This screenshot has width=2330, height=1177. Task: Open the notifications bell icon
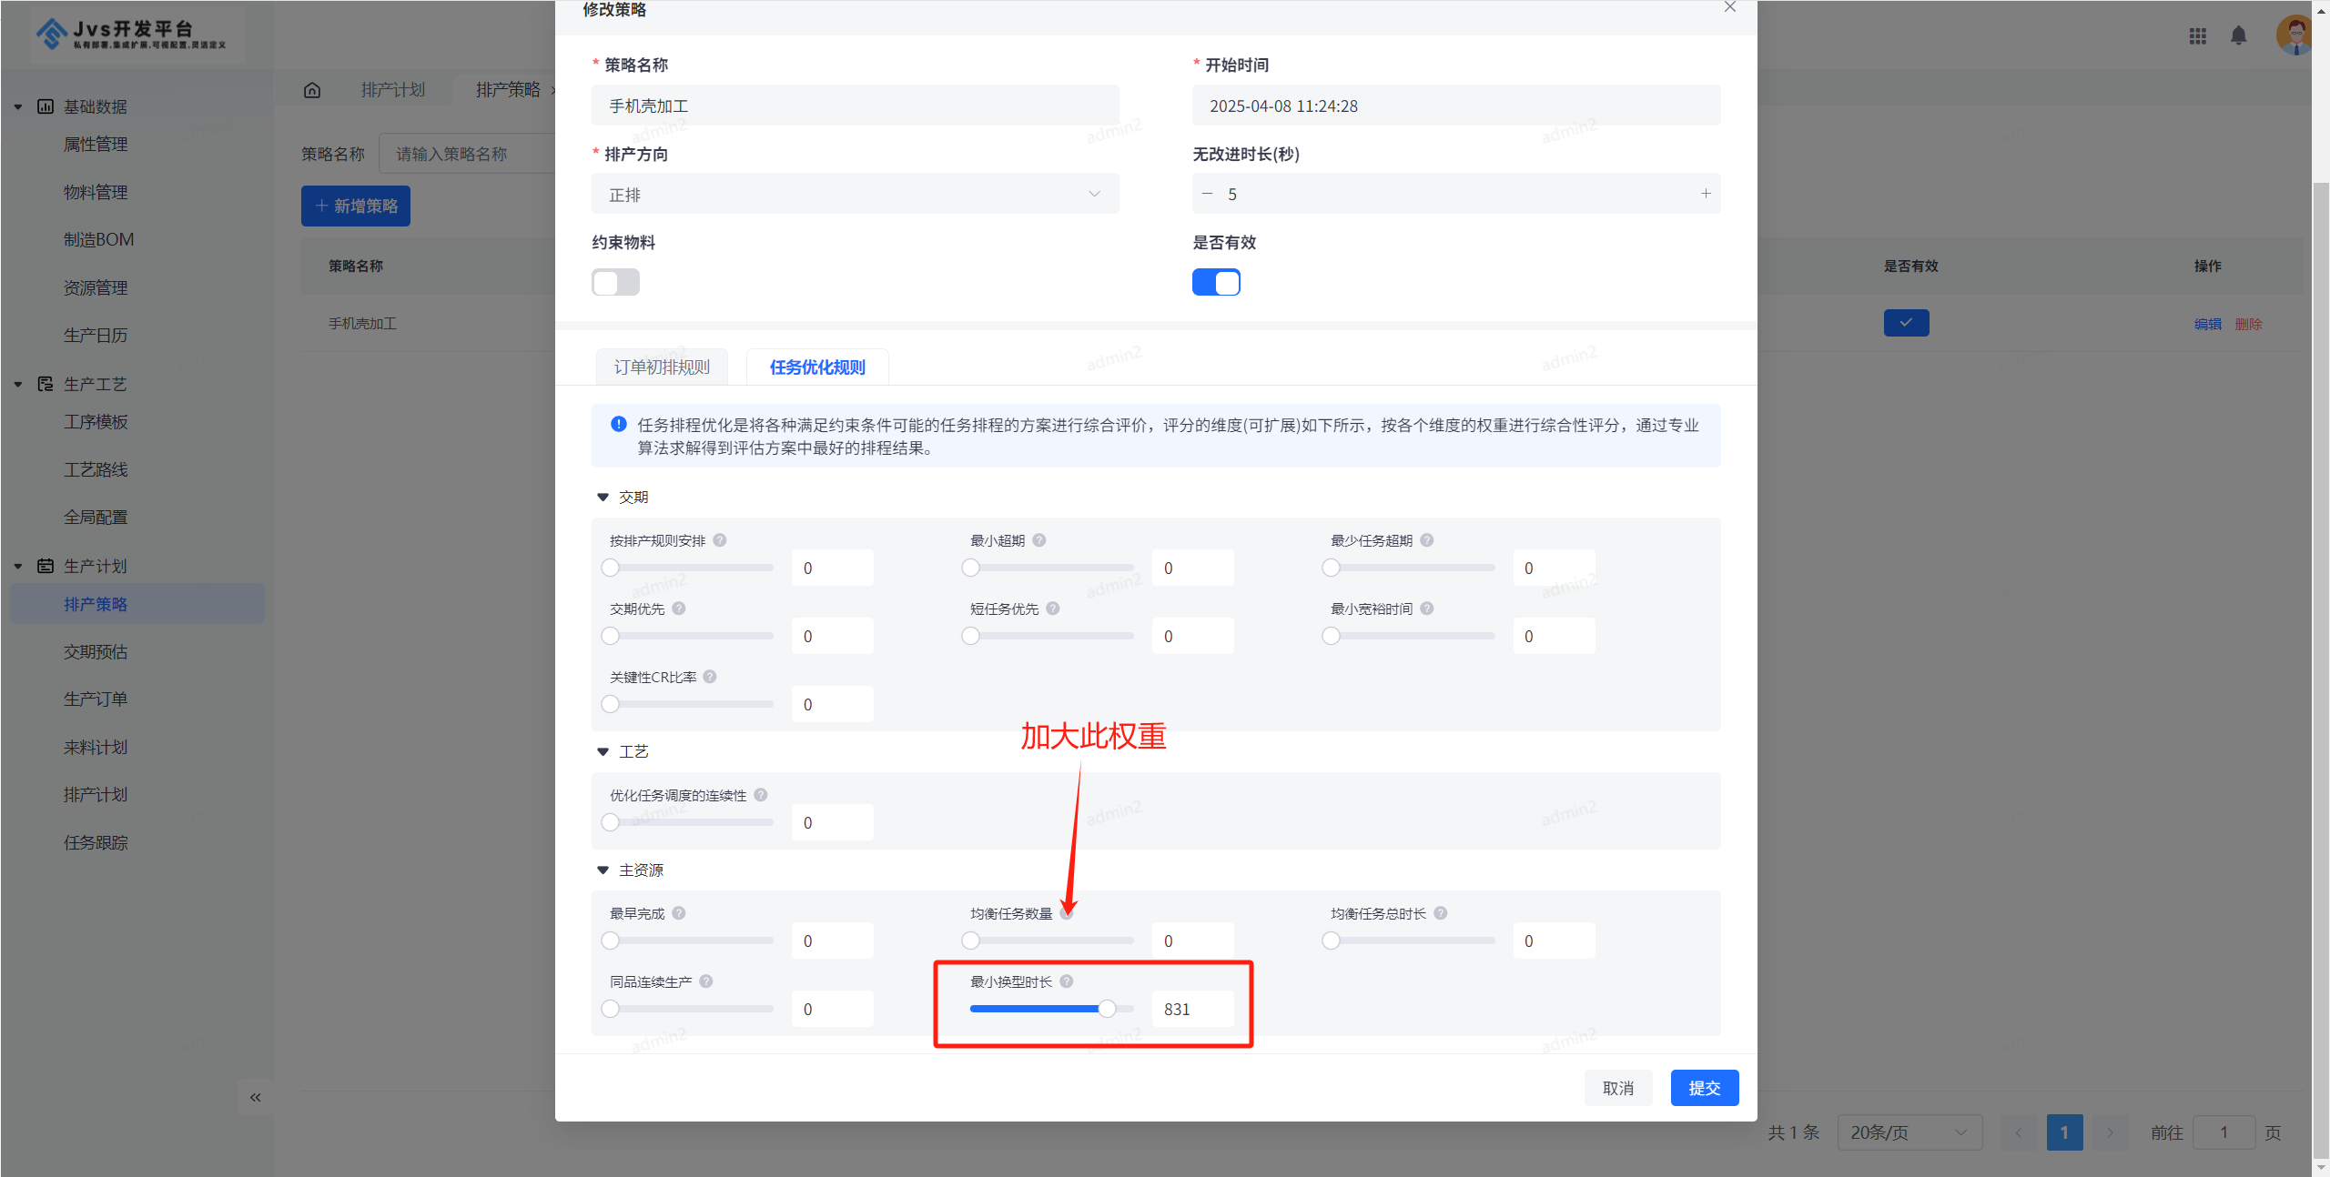coord(2239,36)
